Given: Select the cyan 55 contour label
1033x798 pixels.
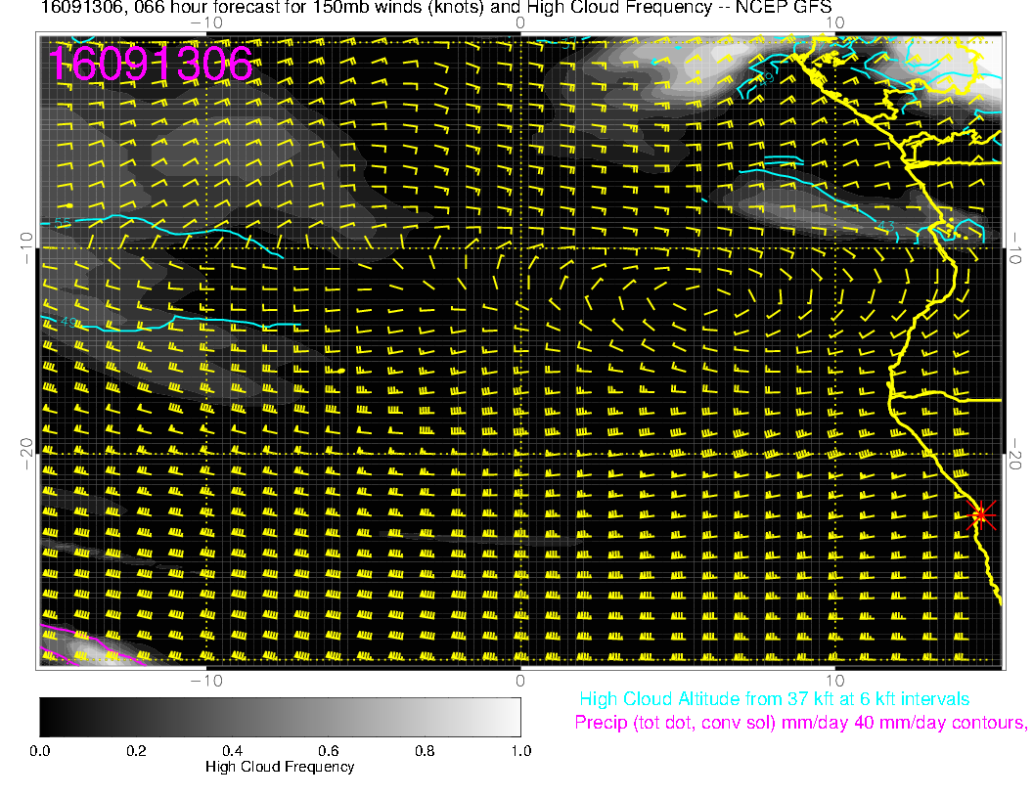Looking at the screenshot, I should (62, 225).
